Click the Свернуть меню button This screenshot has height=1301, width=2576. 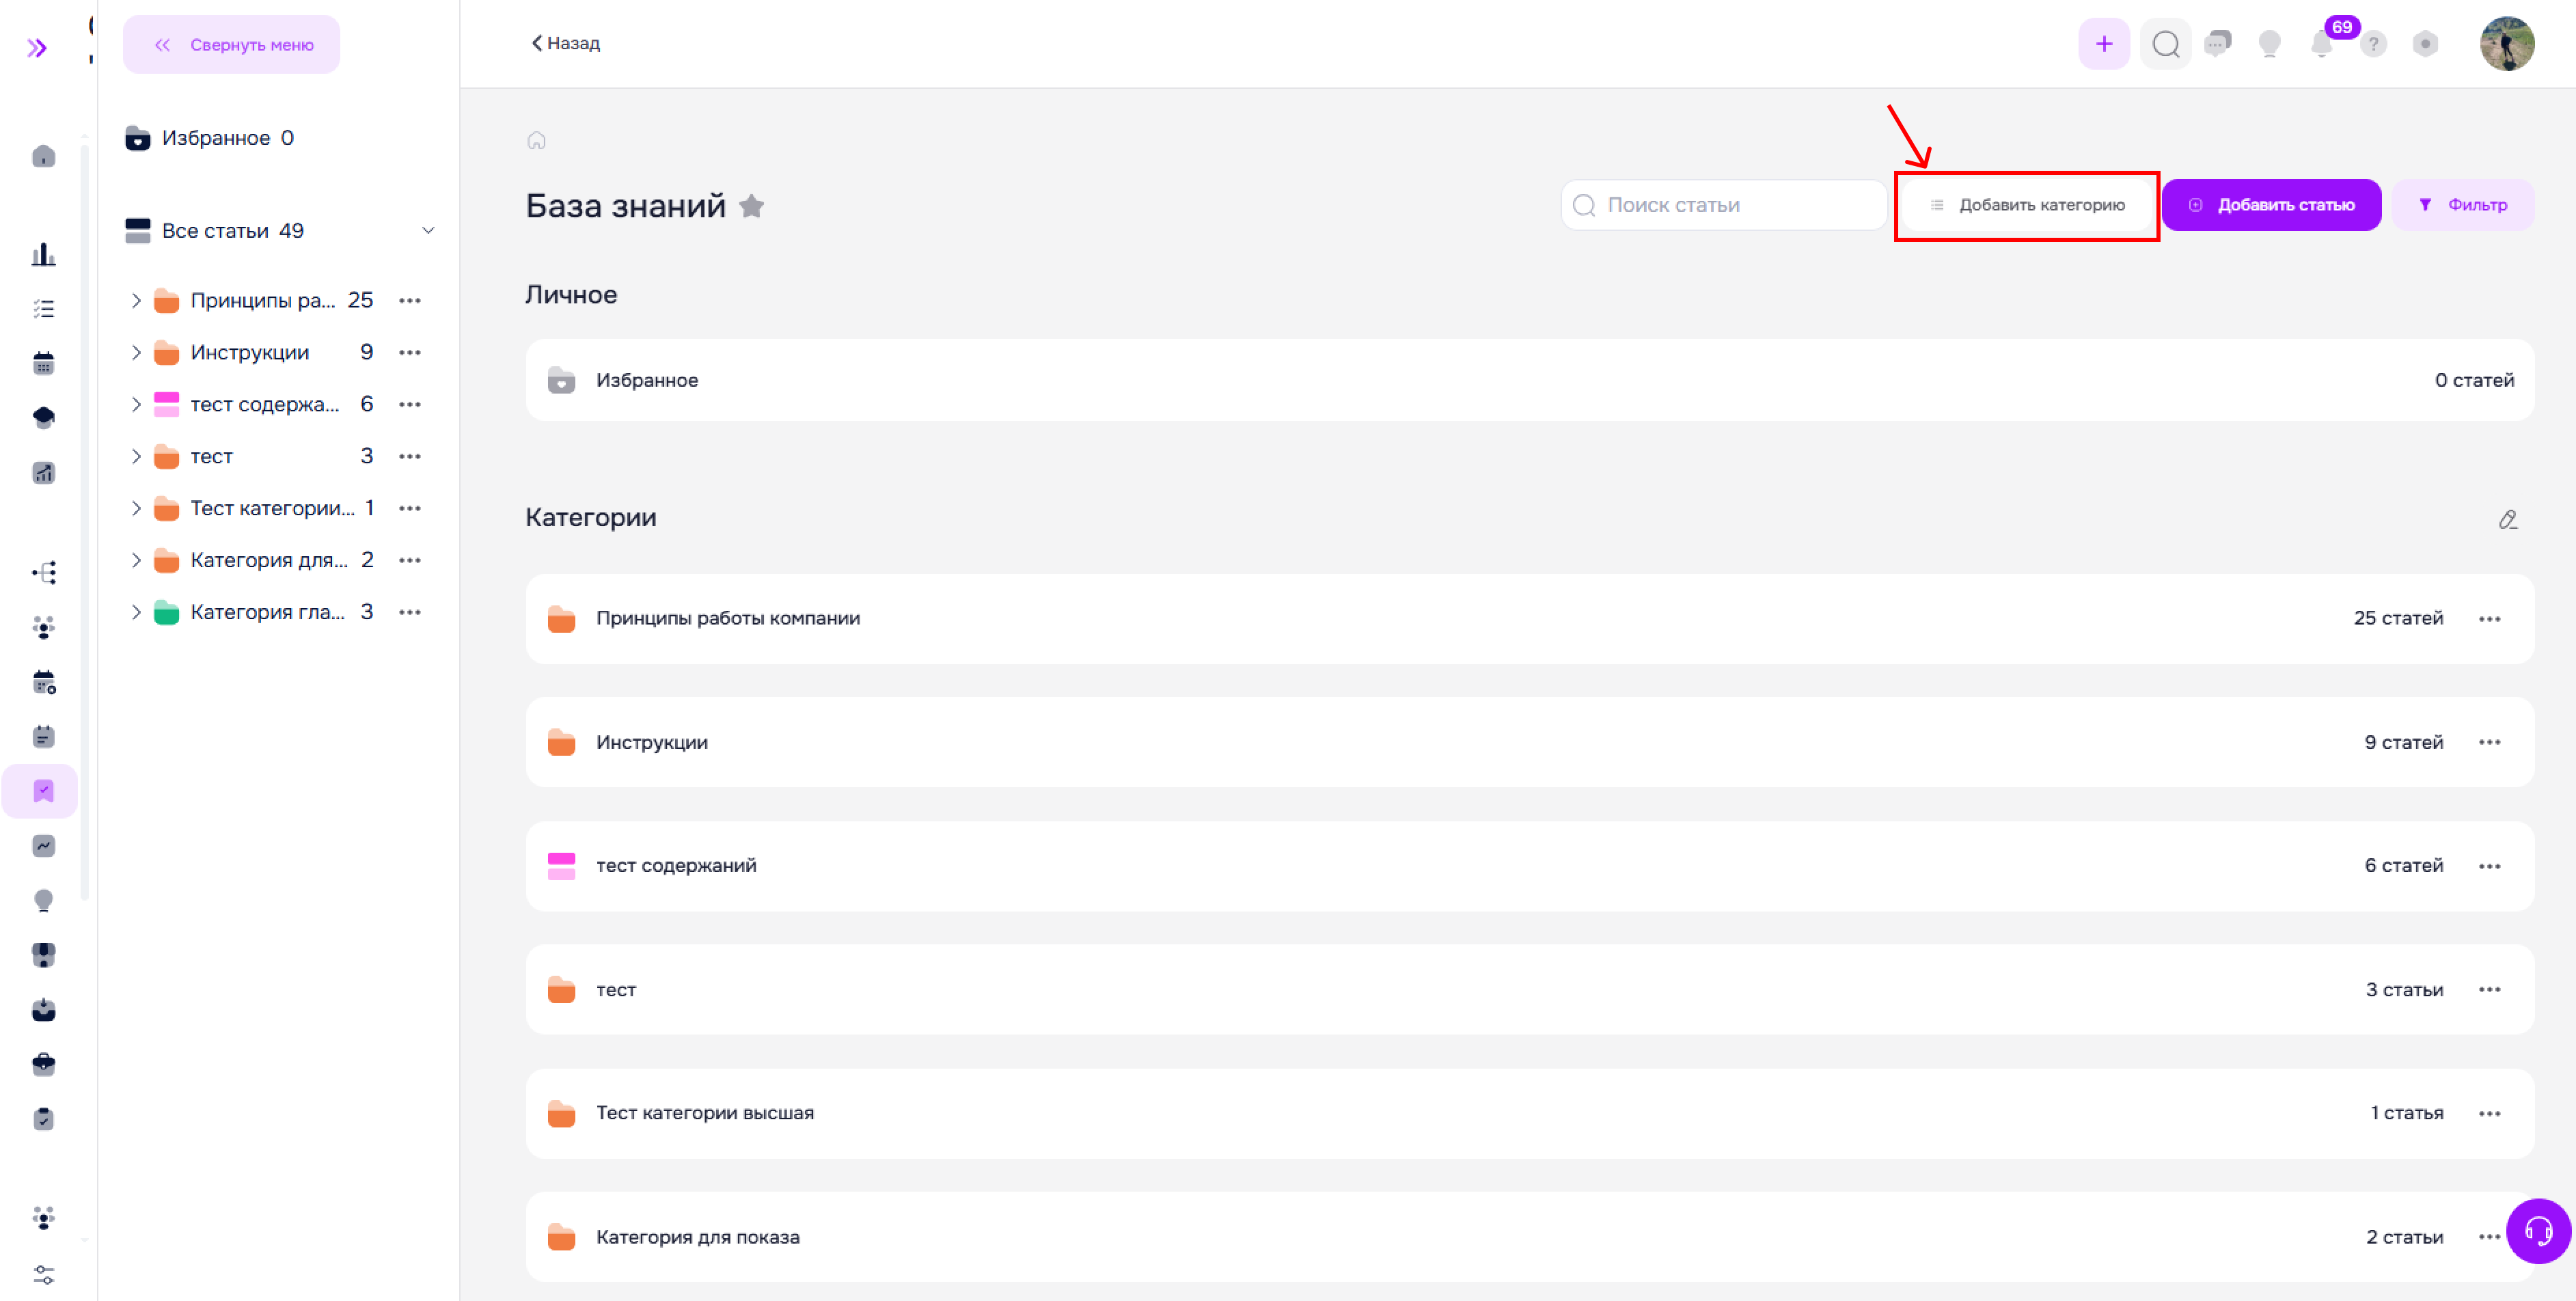[x=231, y=45]
